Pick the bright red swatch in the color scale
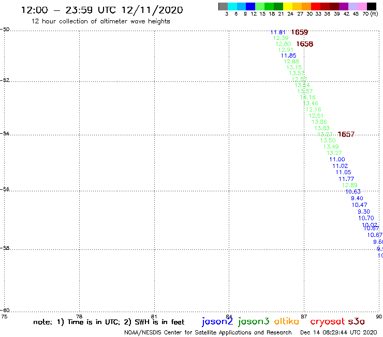383x337 pixels. coord(316,6)
